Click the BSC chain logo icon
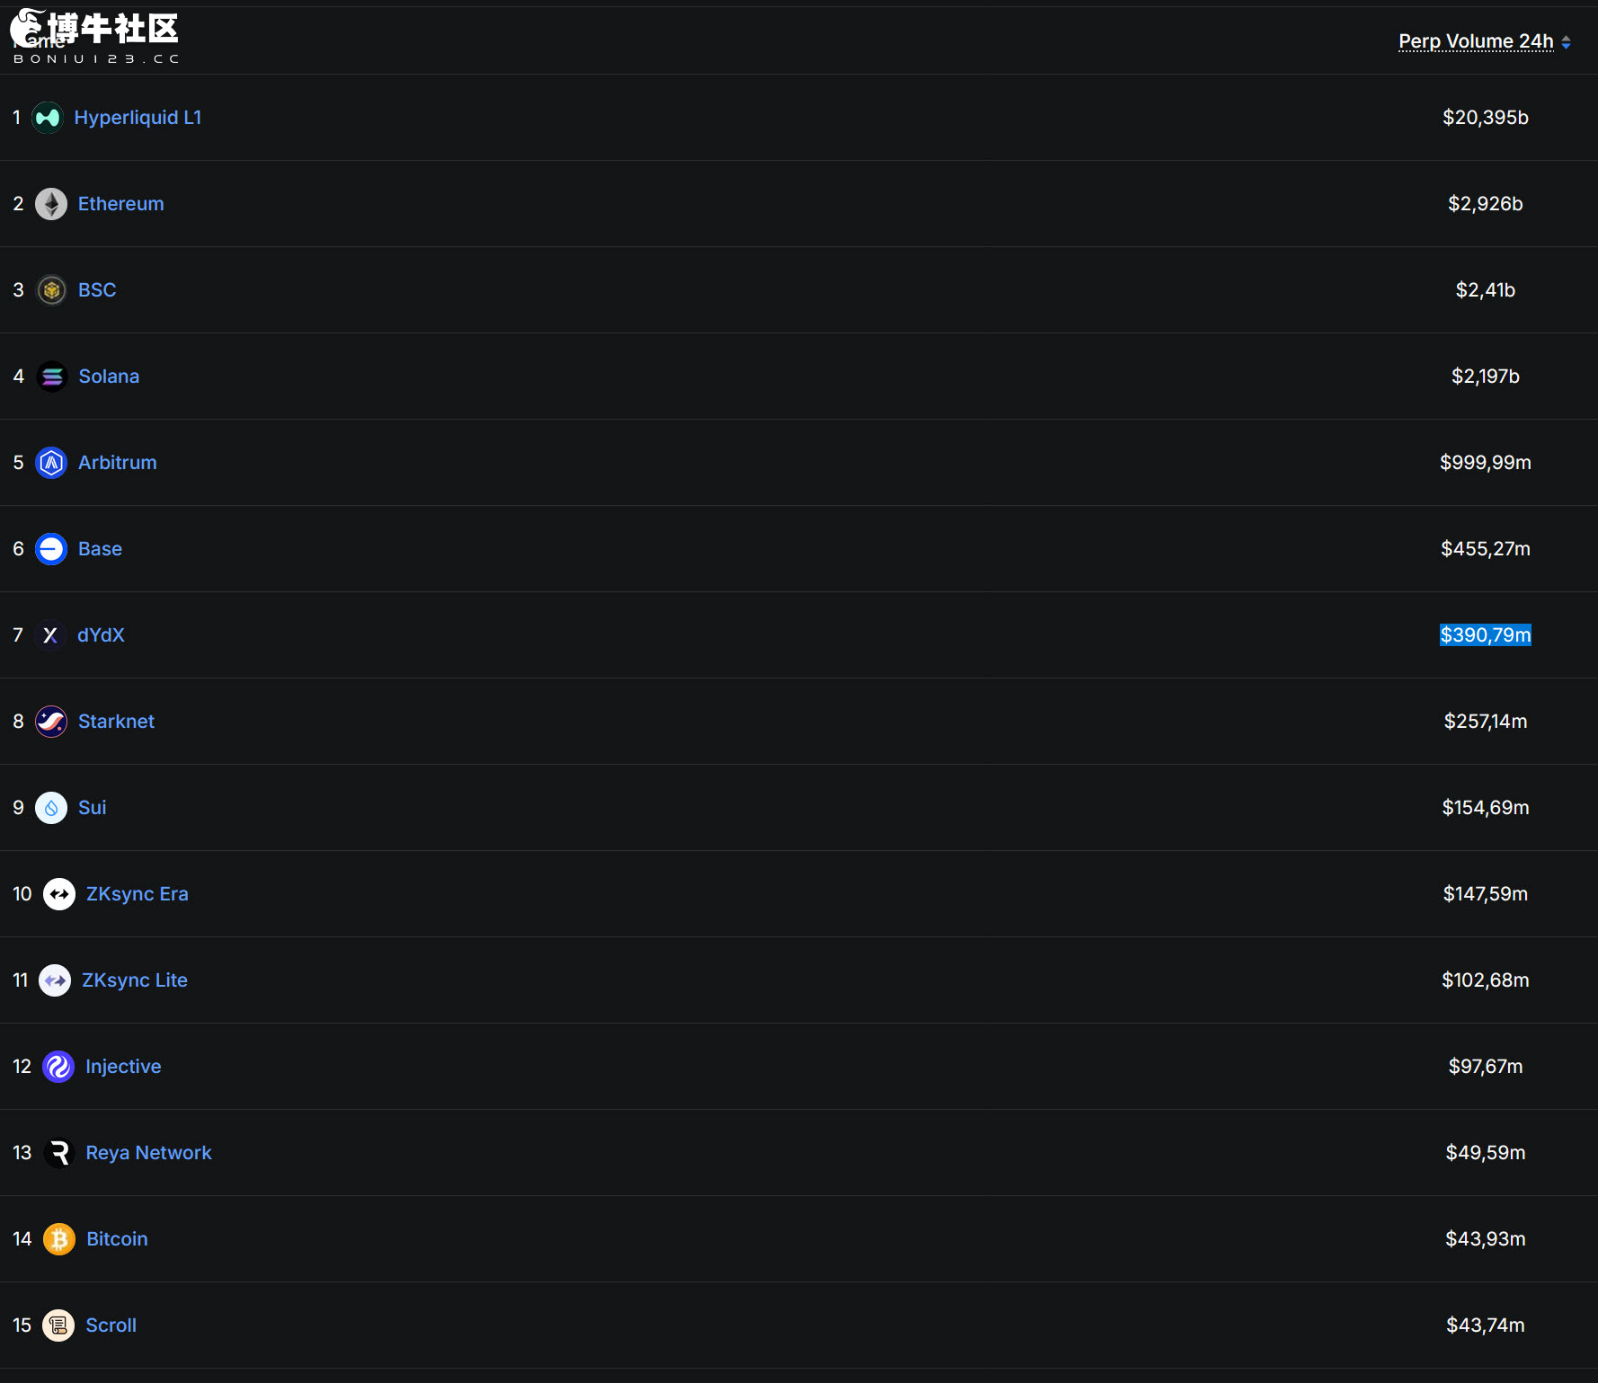 [51, 290]
